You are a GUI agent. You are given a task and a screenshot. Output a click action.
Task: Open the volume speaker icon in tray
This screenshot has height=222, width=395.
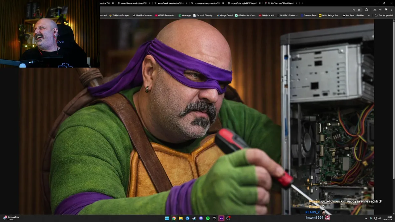[x=379, y=218]
